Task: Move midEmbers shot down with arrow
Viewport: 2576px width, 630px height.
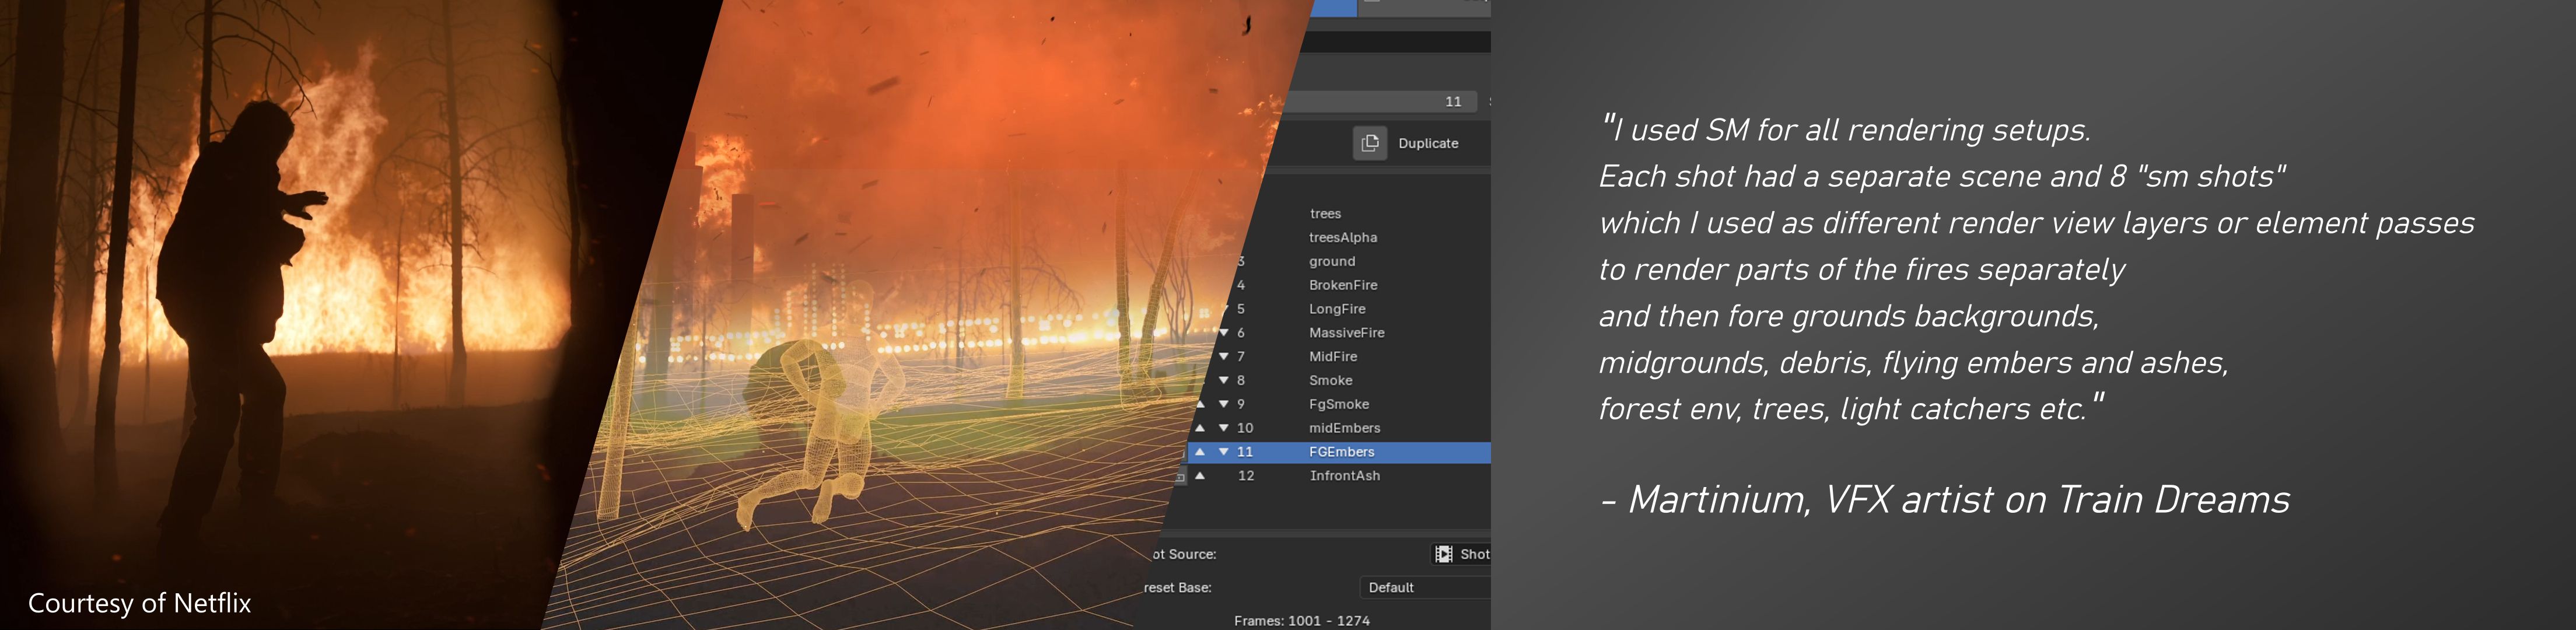Action: (x=1223, y=428)
